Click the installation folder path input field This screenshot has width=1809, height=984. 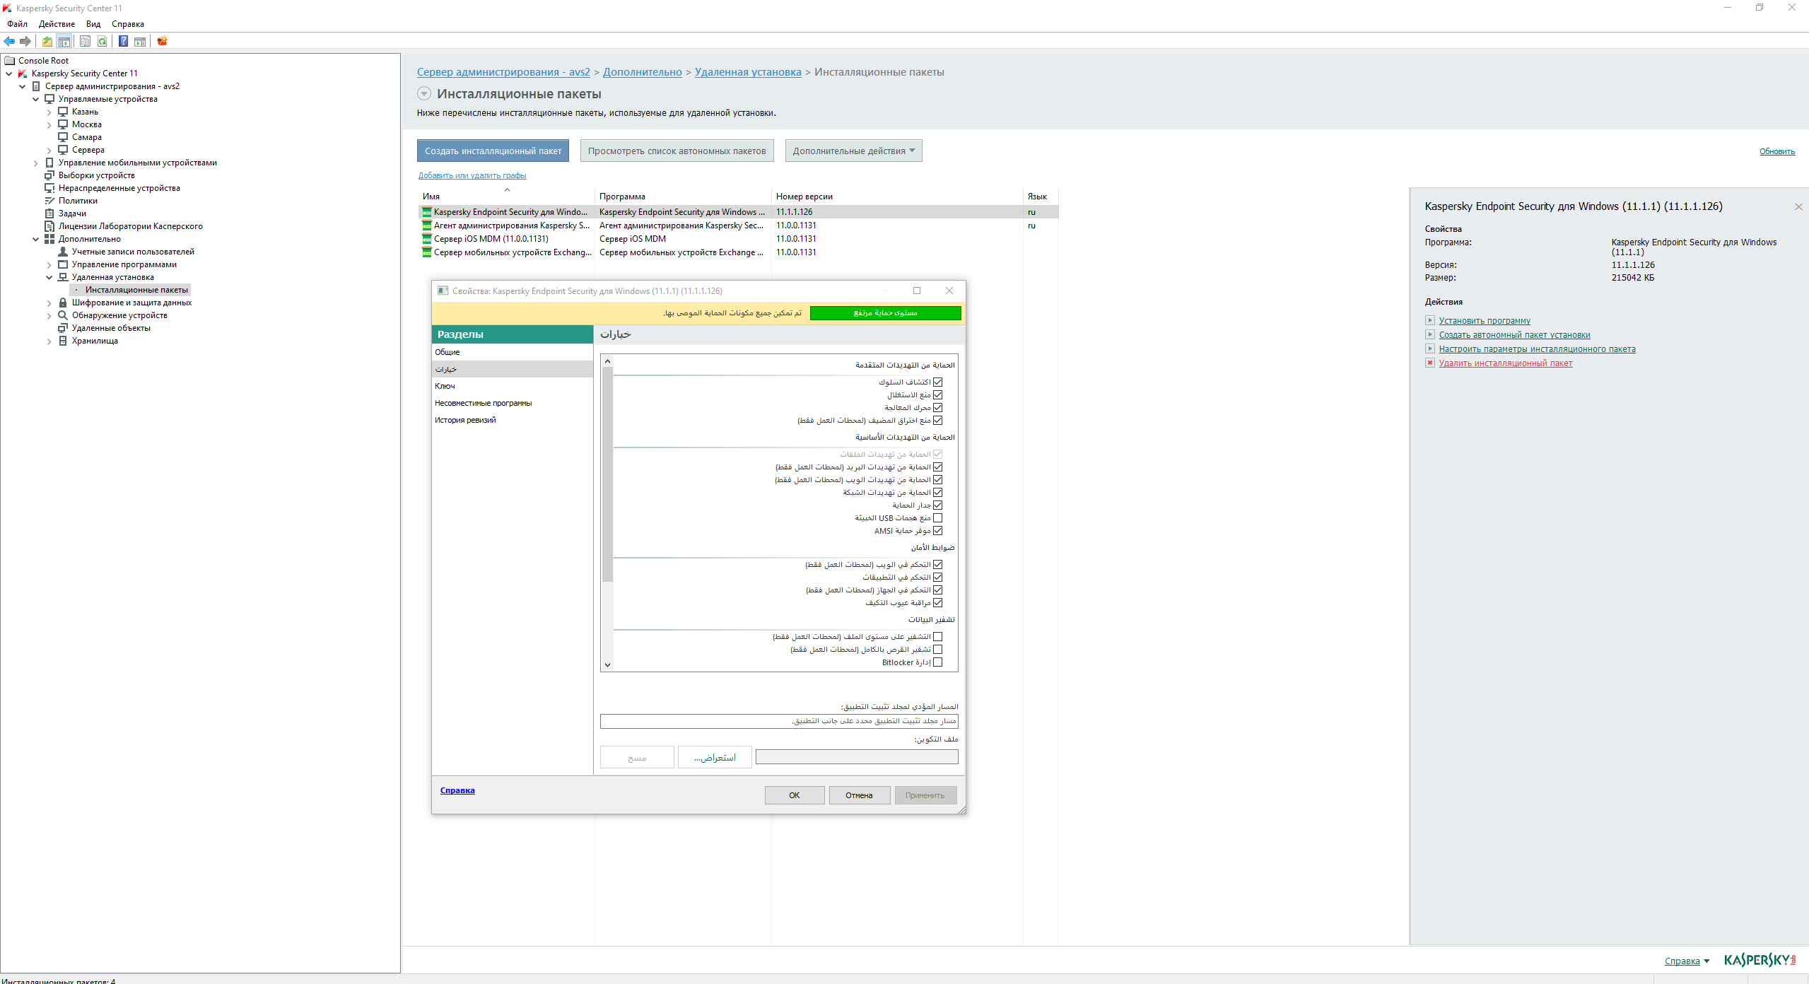[x=779, y=721]
